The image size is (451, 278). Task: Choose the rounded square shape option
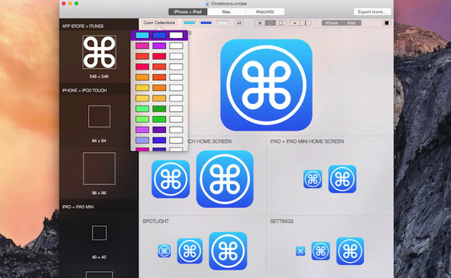[x=281, y=23]
